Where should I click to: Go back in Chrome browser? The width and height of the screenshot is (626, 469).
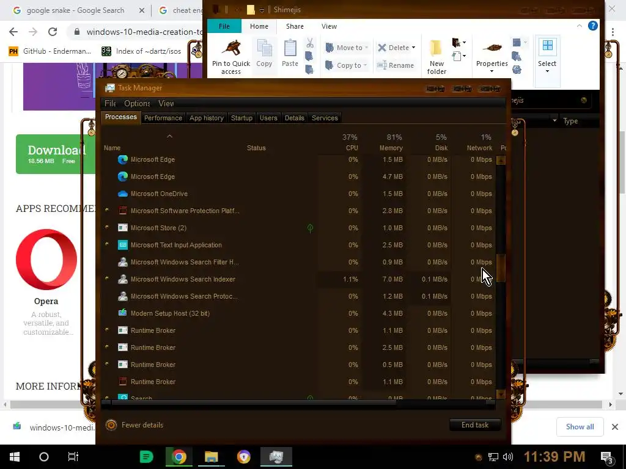(13, 32)
